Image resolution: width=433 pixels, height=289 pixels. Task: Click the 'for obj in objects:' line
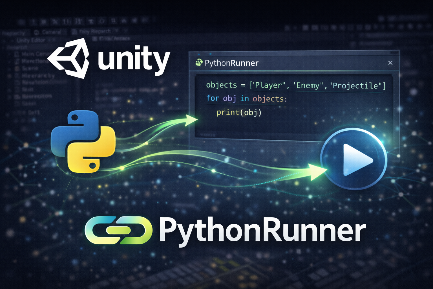pos(246,98)
